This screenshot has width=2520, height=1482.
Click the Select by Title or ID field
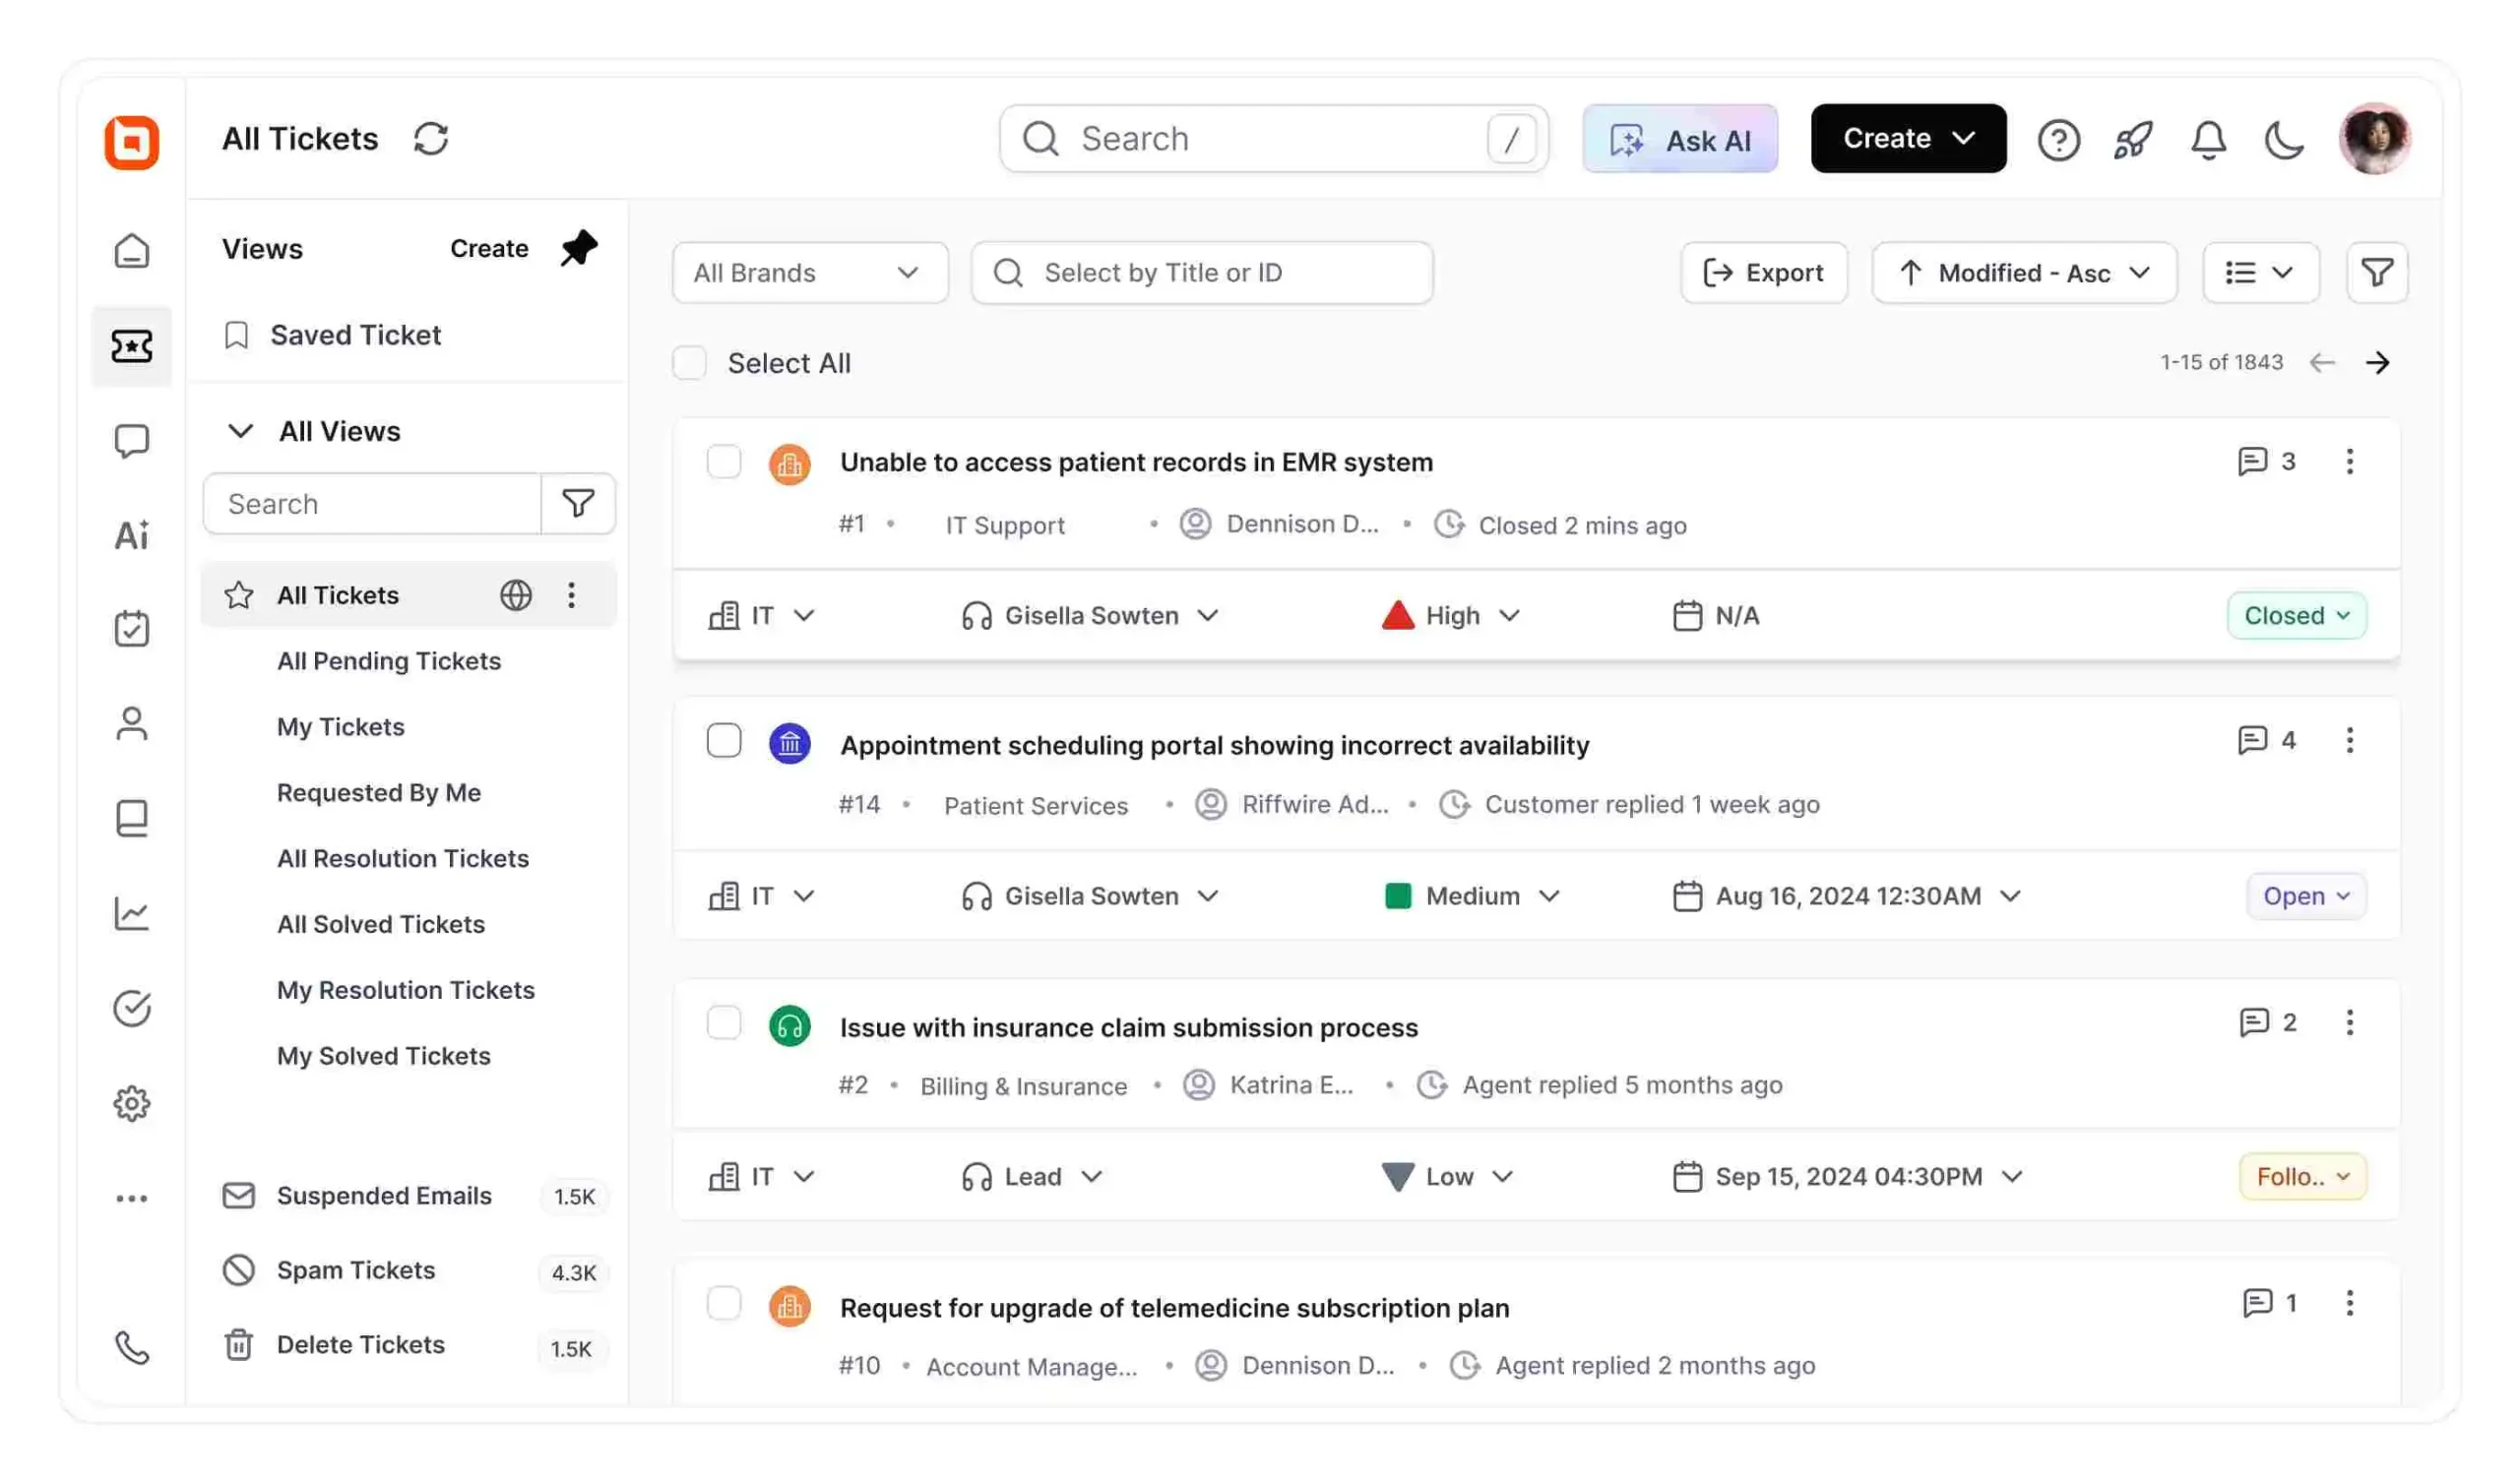(1202, 272)
